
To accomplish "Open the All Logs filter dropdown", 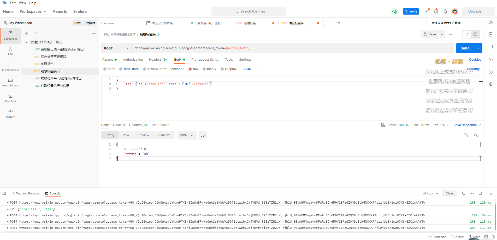I will pos(430,193).
